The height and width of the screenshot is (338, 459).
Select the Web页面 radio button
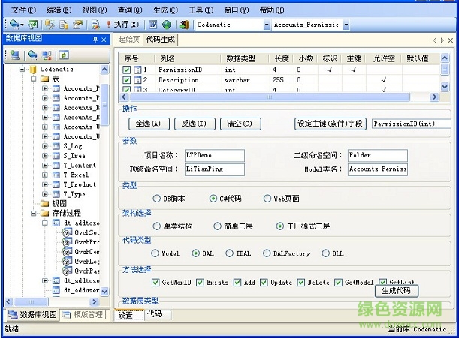tap(267, 199)
